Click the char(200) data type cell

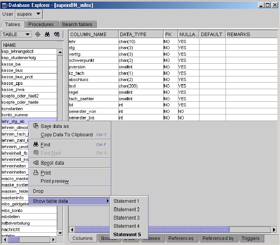coord(141,86)
